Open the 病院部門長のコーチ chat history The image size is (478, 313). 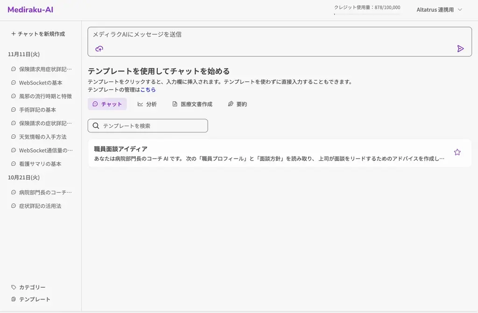(x=41, y=192)
